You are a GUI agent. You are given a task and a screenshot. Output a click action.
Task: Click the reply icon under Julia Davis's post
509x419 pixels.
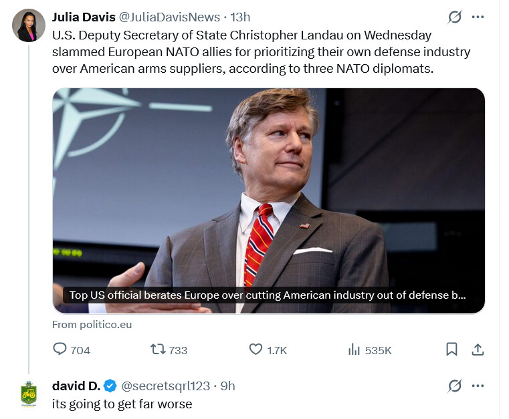tap(60, 350)
